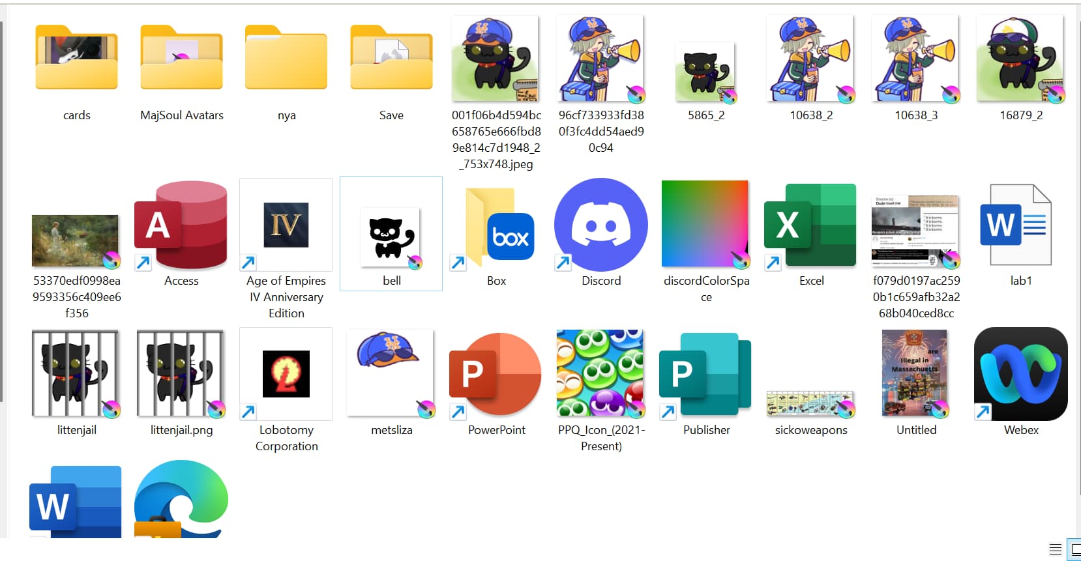The height and width of the screenshot is (561, 1081).
Task: Click the 'MajSoul Avatars' folder label
Action: point(181,115)
